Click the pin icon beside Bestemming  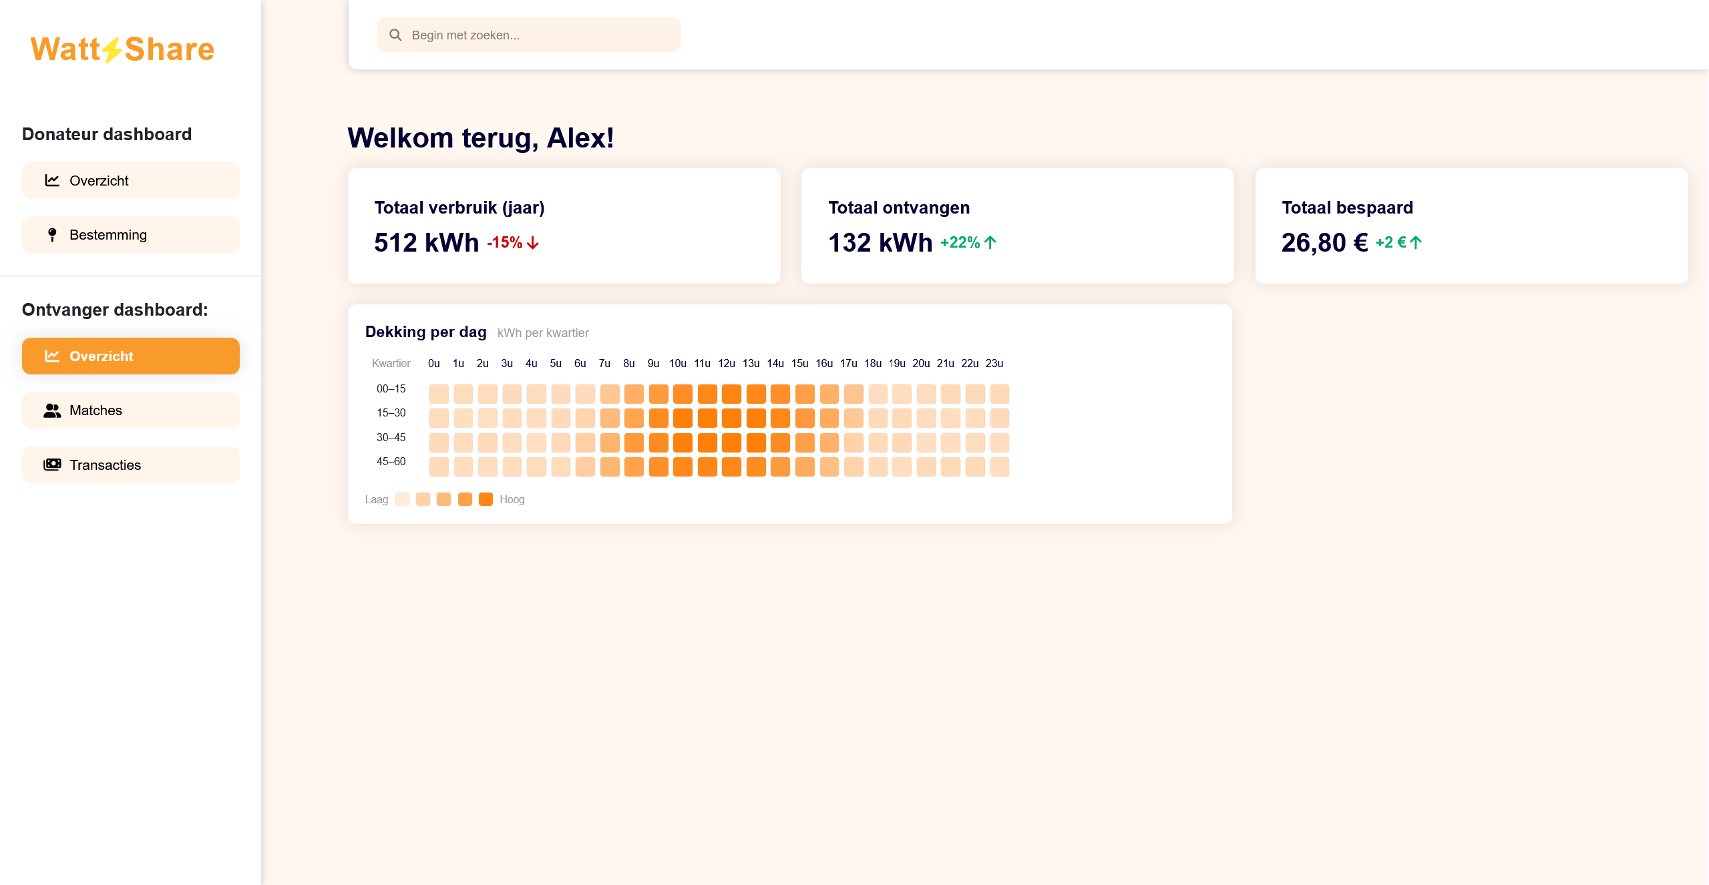pos(52,235)
